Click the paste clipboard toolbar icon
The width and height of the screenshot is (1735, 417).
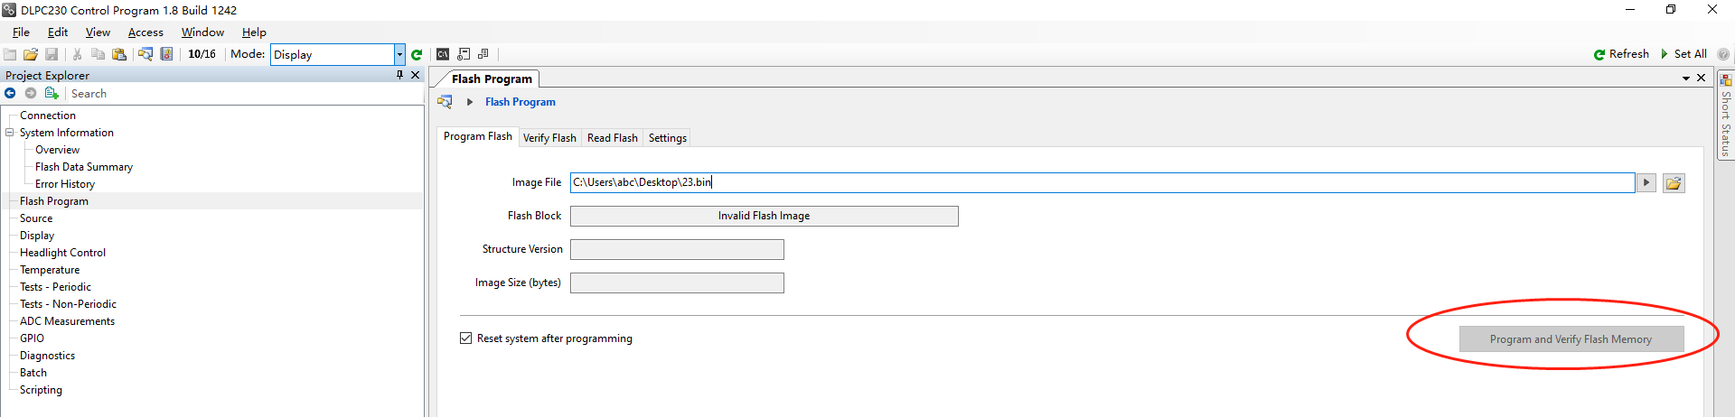(x=118, y=54)
